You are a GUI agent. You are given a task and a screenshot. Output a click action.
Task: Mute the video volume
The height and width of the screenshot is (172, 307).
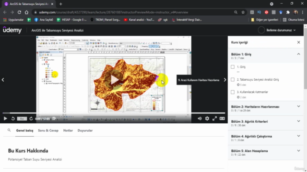pos(200,118)
